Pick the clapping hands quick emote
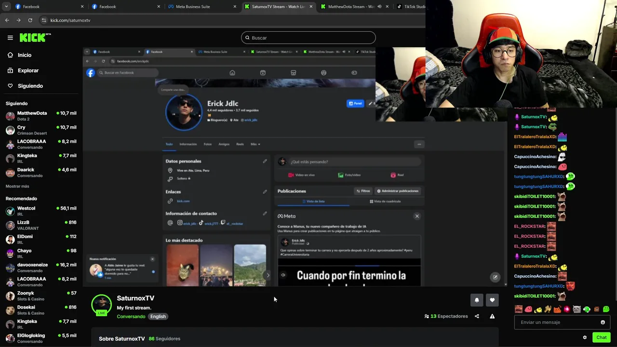 tap(548, 309)
